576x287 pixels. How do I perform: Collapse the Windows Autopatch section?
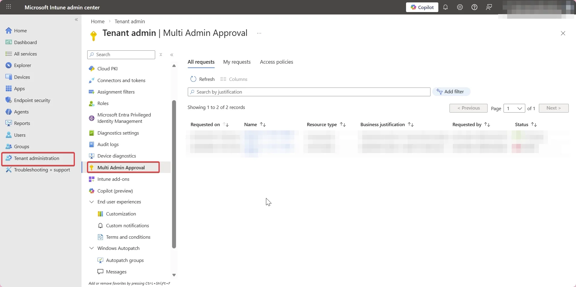point(91,248)
